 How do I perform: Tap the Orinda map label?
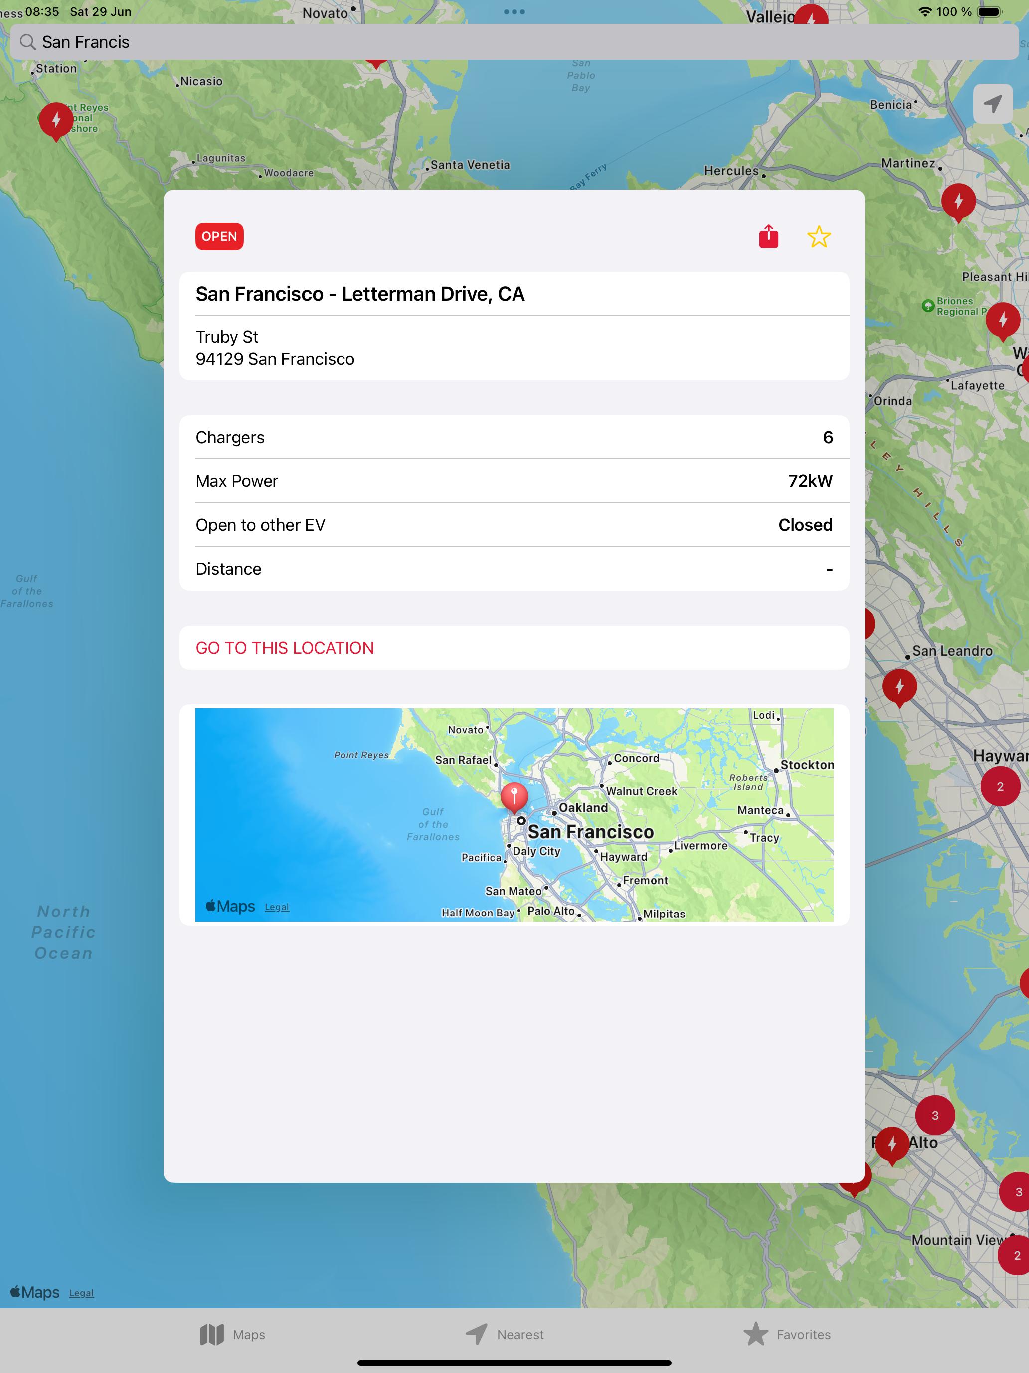(x=892, y=401)
